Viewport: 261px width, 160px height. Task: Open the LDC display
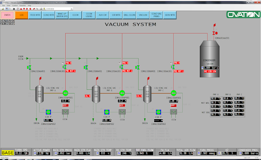(22, 15)
